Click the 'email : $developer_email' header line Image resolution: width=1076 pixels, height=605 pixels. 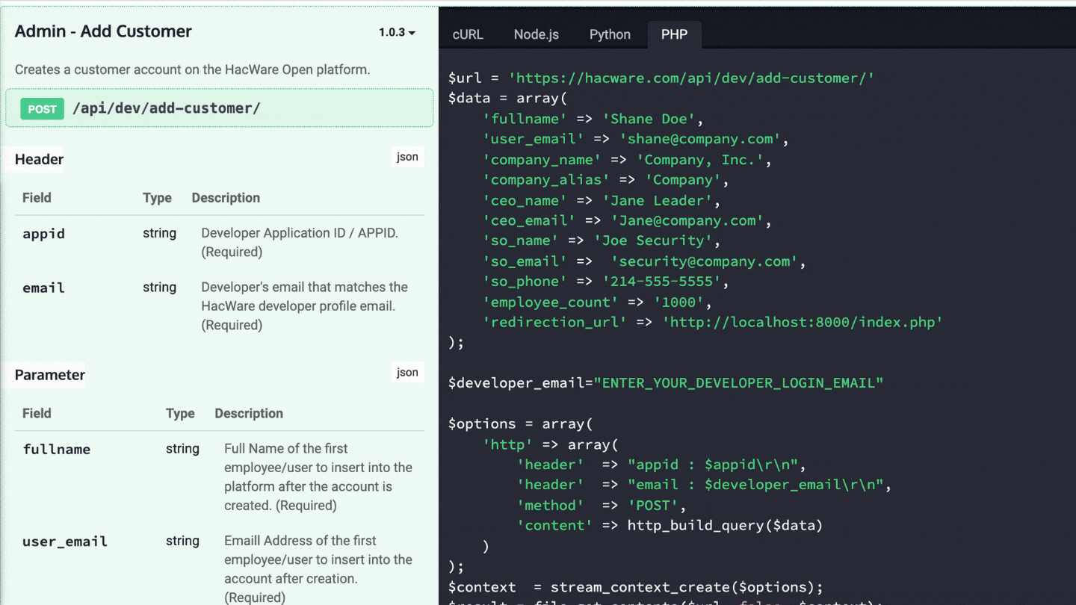tap(705, 485)
